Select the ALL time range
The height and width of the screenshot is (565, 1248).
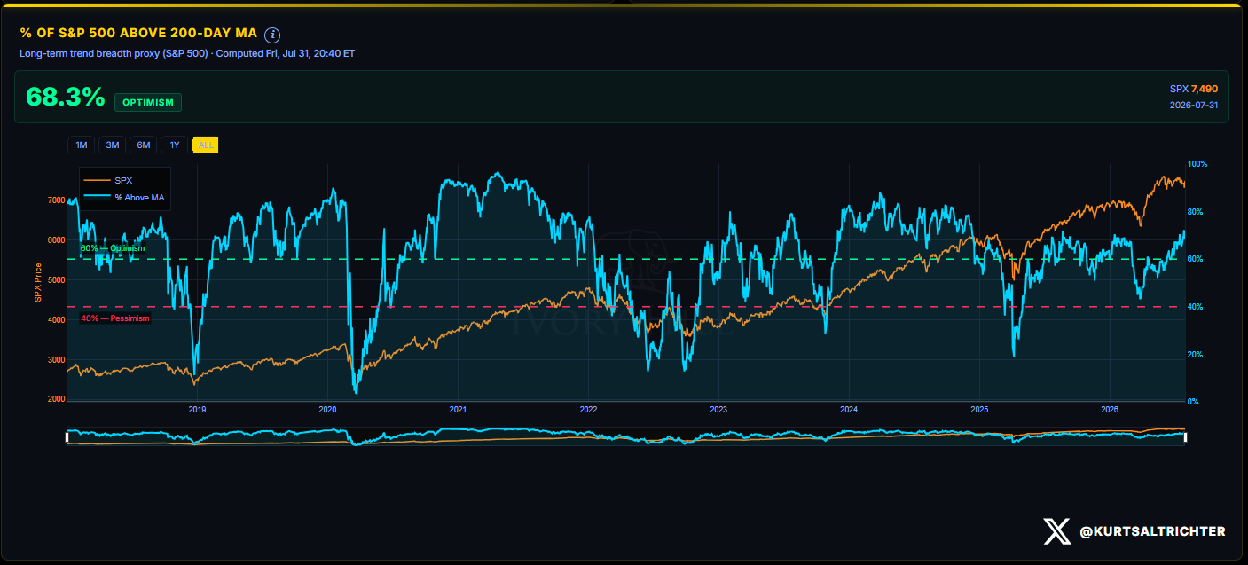click(206, 145)
